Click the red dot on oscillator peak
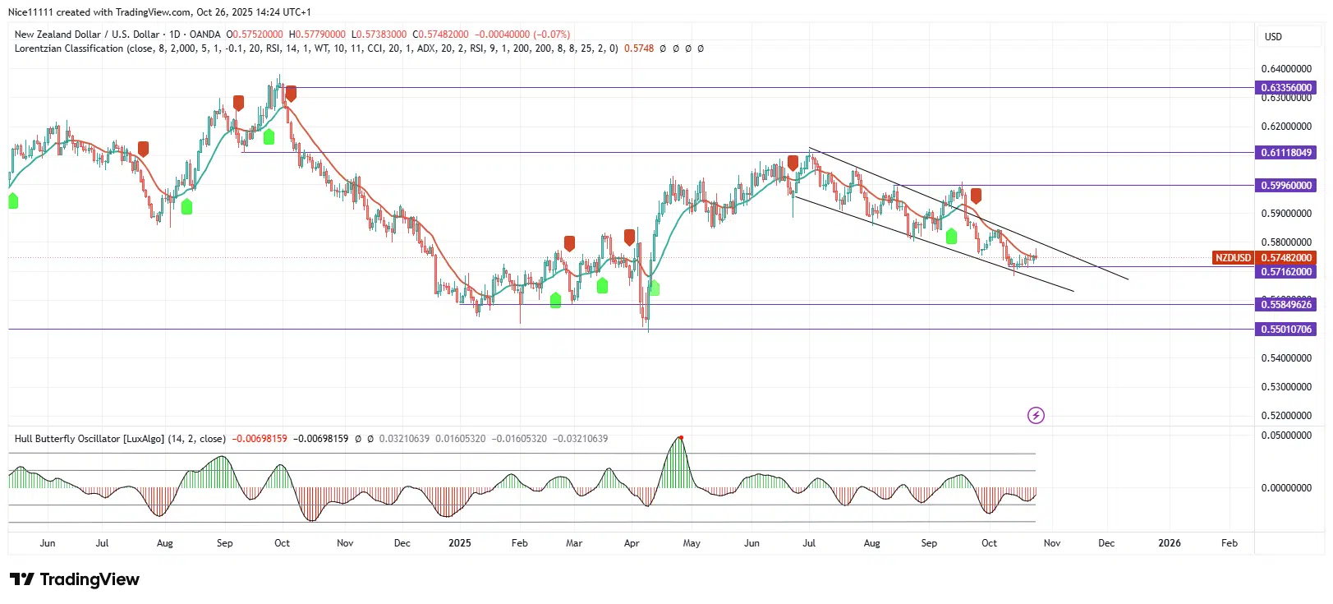Viewport: 1333px width, 604px height. point(681,437)
